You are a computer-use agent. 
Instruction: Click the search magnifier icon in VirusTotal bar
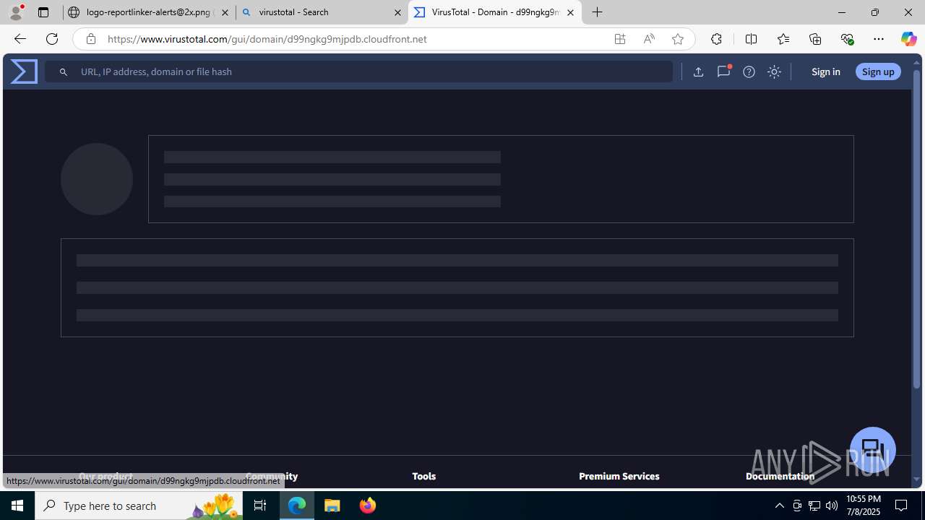point(64,72)
